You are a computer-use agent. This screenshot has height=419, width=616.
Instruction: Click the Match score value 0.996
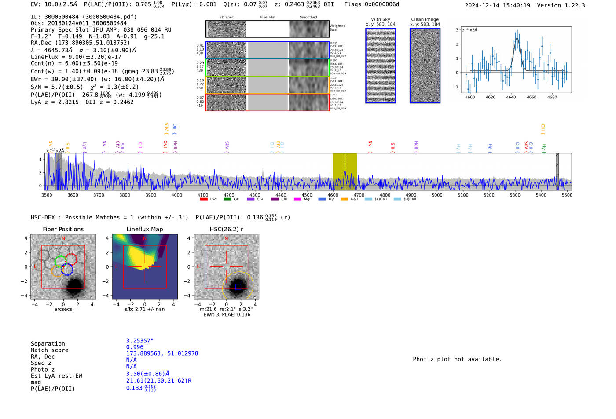(135, 347)
